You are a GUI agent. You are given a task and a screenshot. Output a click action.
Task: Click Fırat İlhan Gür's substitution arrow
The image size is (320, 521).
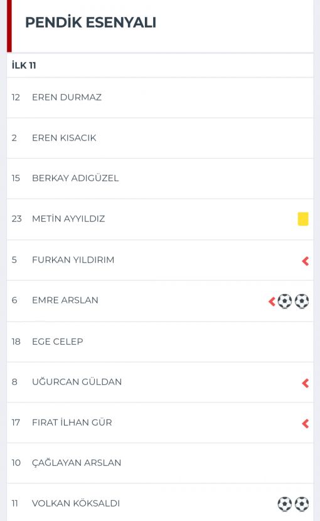pos(306,424)
